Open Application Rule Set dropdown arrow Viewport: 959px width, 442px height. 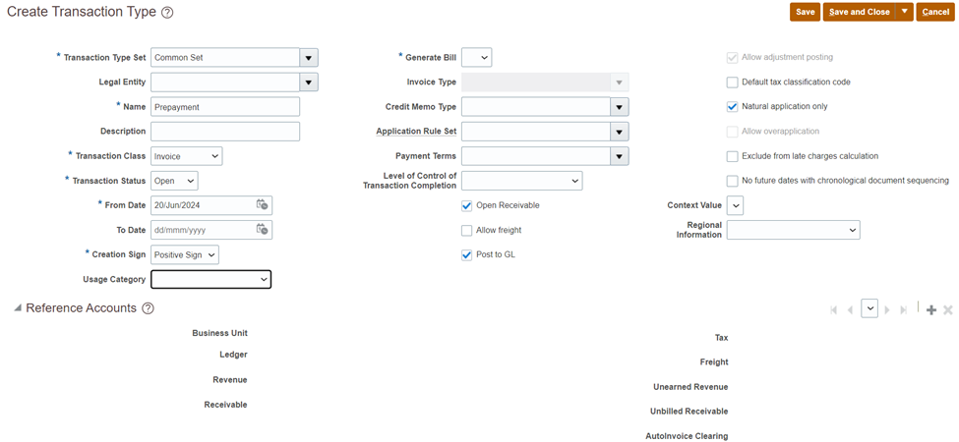tap(620, 132)
